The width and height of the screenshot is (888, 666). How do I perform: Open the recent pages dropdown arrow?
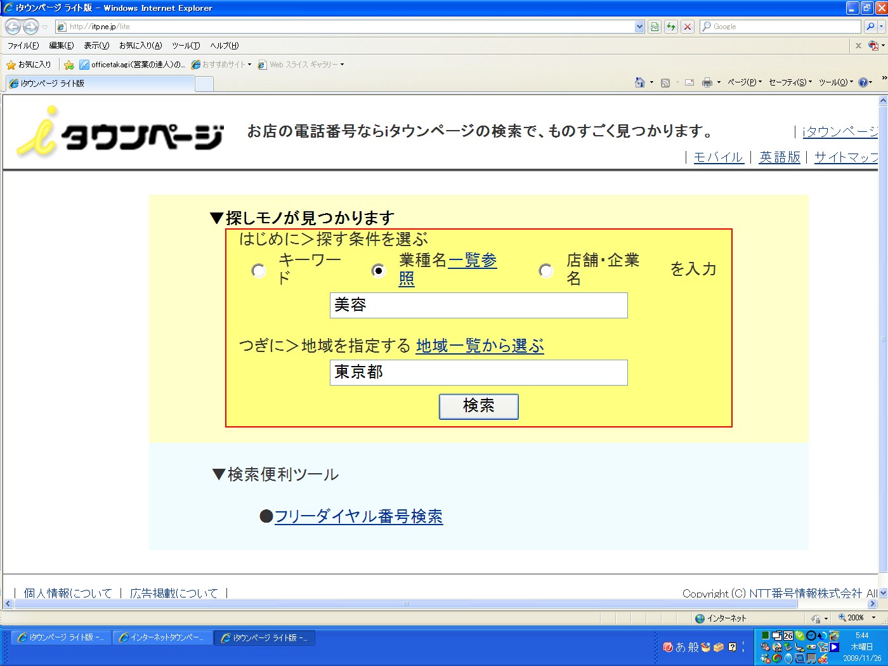click(44, 27)
